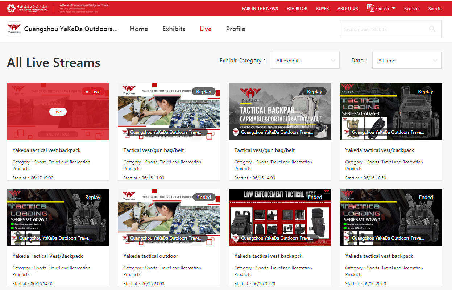Screen dimensions: 452x290
Task: Click the "Start at : 06/15 21:00" text
Action: 144,283
